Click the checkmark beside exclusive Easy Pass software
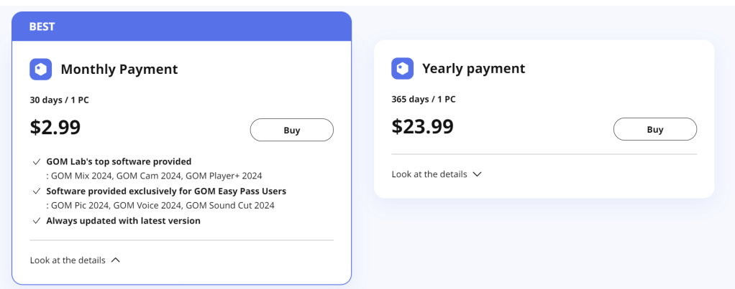Viewport: 735px width, 289px height. (x=36, y=191)
